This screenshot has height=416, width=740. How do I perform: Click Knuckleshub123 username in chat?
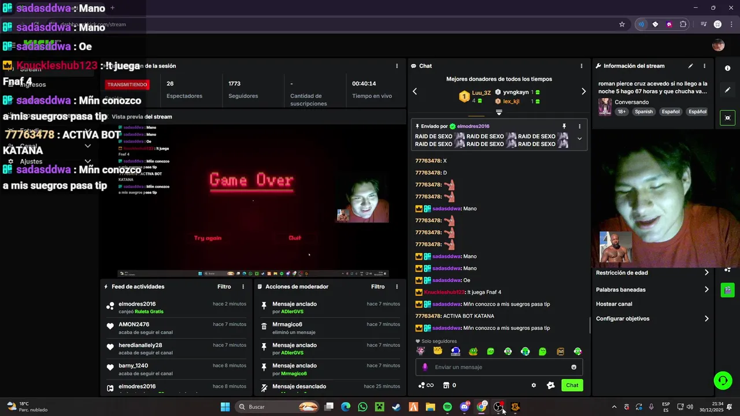(x=444, y=292)
